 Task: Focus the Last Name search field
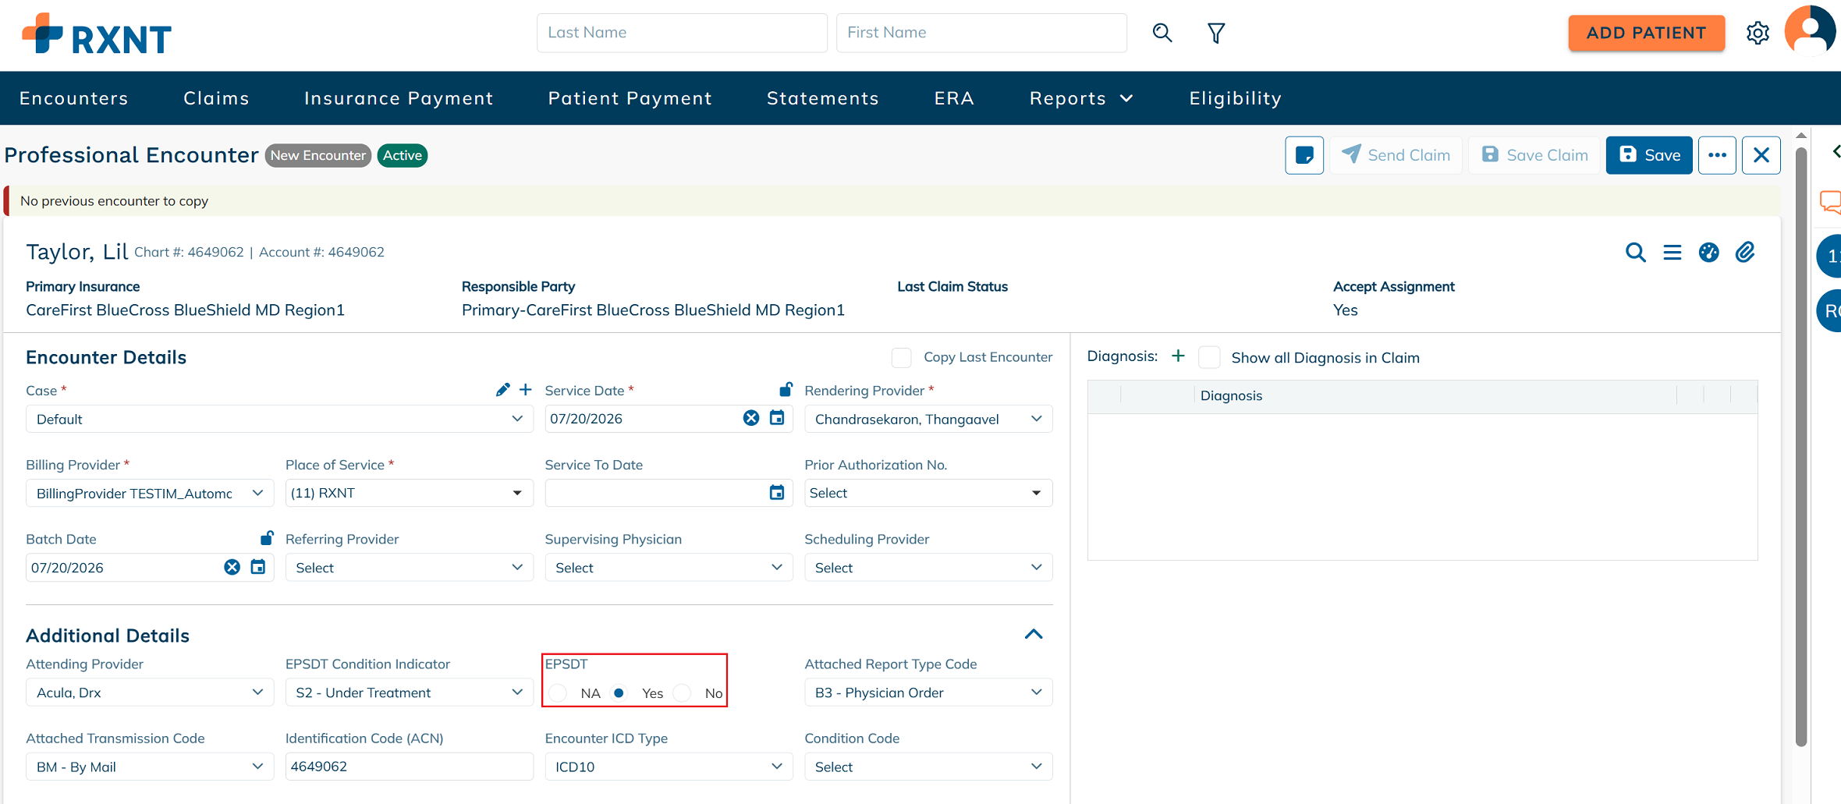click(x=682, y=33)
